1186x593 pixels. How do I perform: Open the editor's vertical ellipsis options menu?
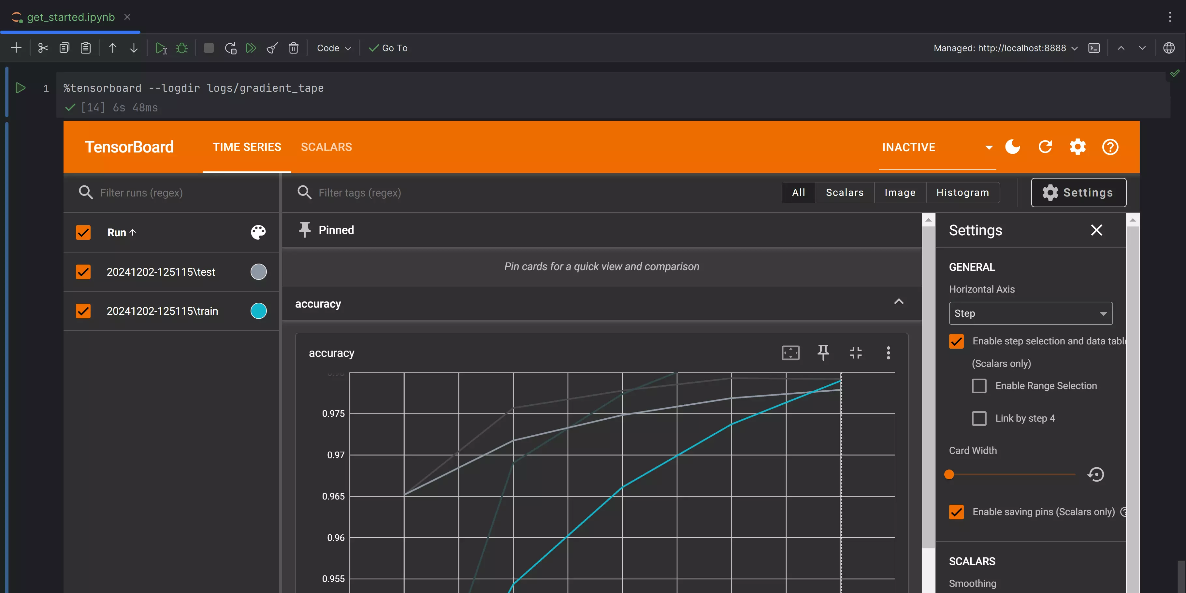[x=1169, y=17]
